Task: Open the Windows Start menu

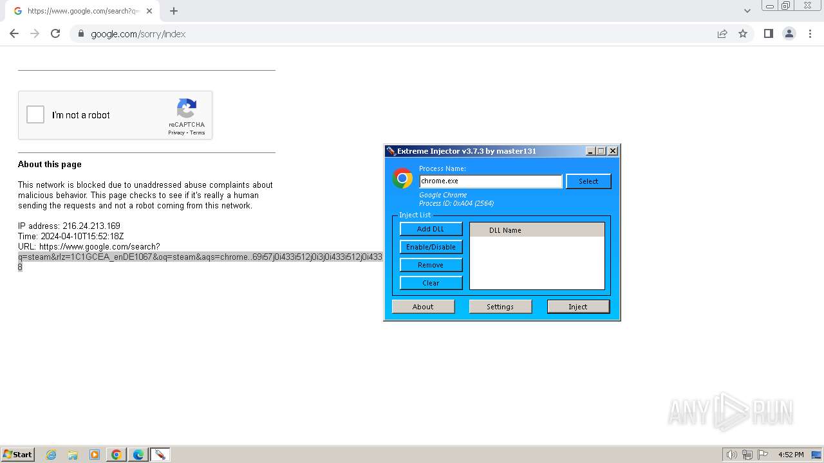Action: click(x=17, y=455)
